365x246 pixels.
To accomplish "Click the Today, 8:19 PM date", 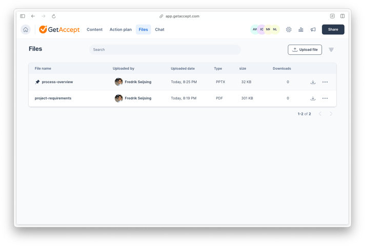I will (184, 98).
